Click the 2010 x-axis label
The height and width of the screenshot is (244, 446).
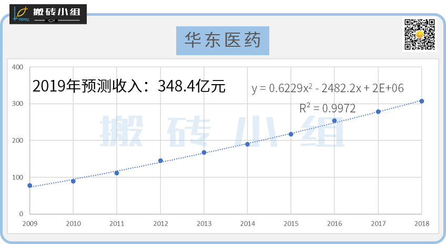74,223
